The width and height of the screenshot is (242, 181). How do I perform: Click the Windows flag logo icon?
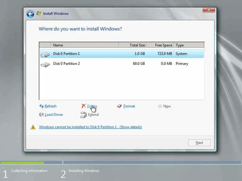39,14
